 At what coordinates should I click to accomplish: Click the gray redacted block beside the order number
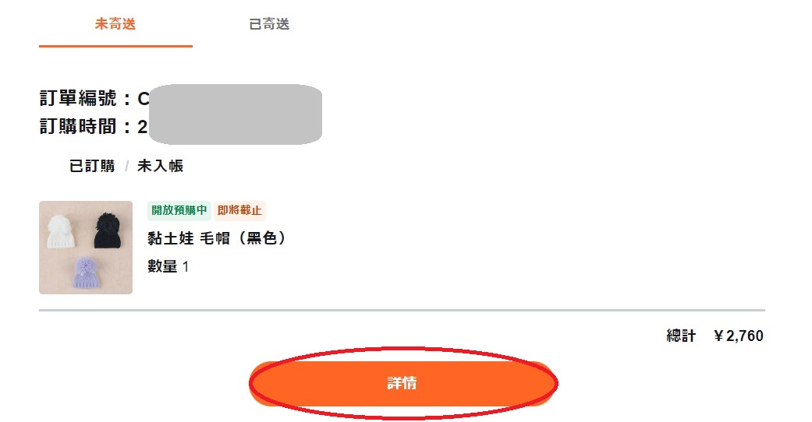pos(236,114)
